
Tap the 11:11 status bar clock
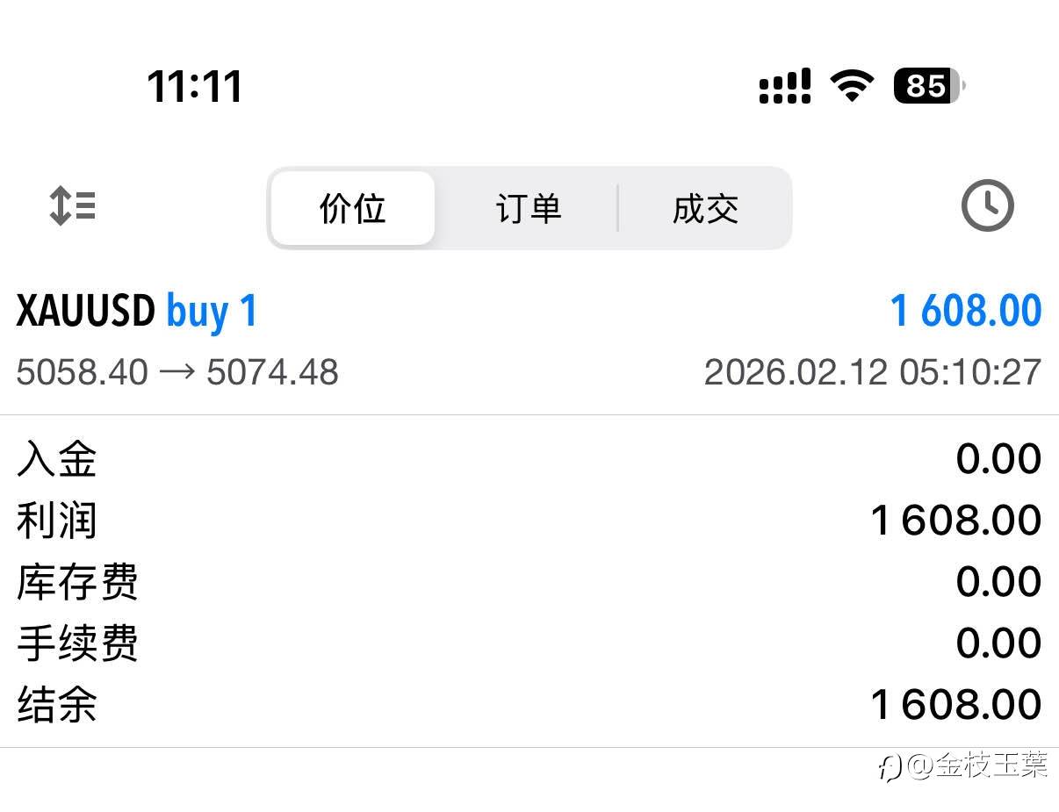(194, 86)
